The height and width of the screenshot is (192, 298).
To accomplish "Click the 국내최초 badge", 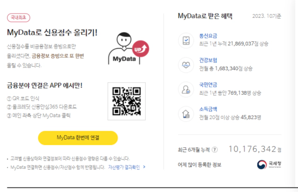I will click(x=19, y=18).
